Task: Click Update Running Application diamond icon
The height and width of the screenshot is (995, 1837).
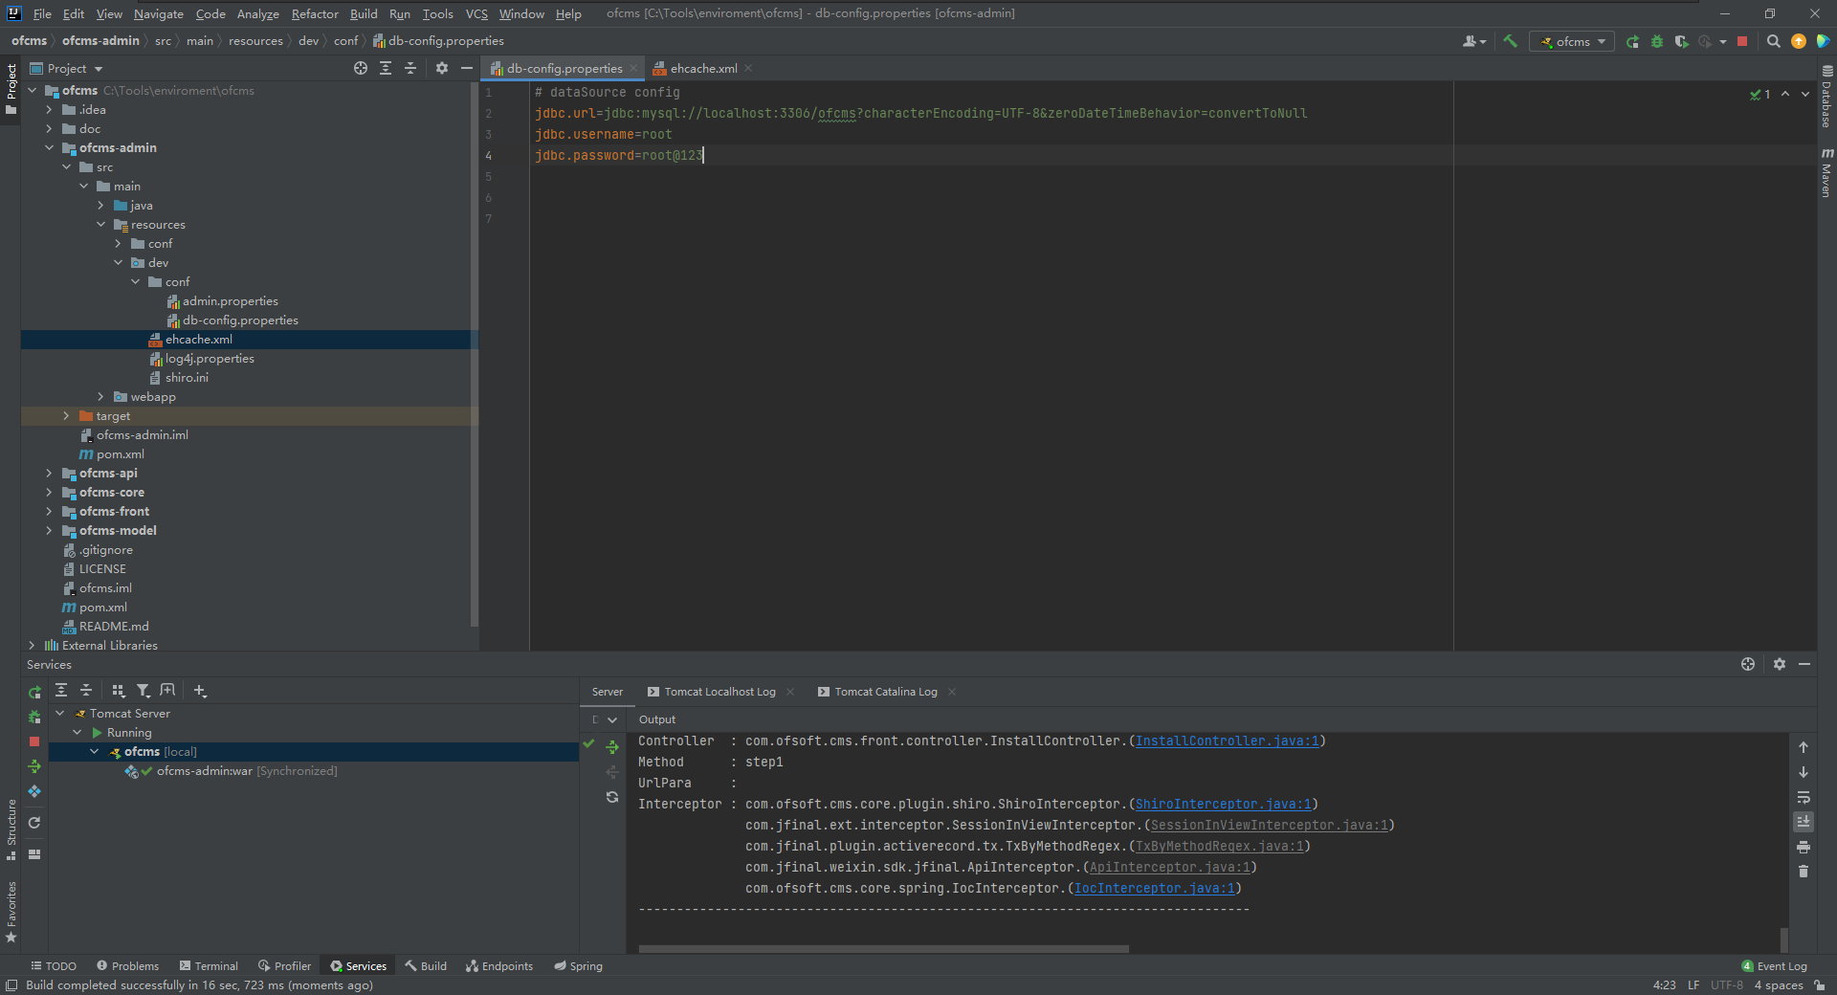Action: (x=34, y=791)
